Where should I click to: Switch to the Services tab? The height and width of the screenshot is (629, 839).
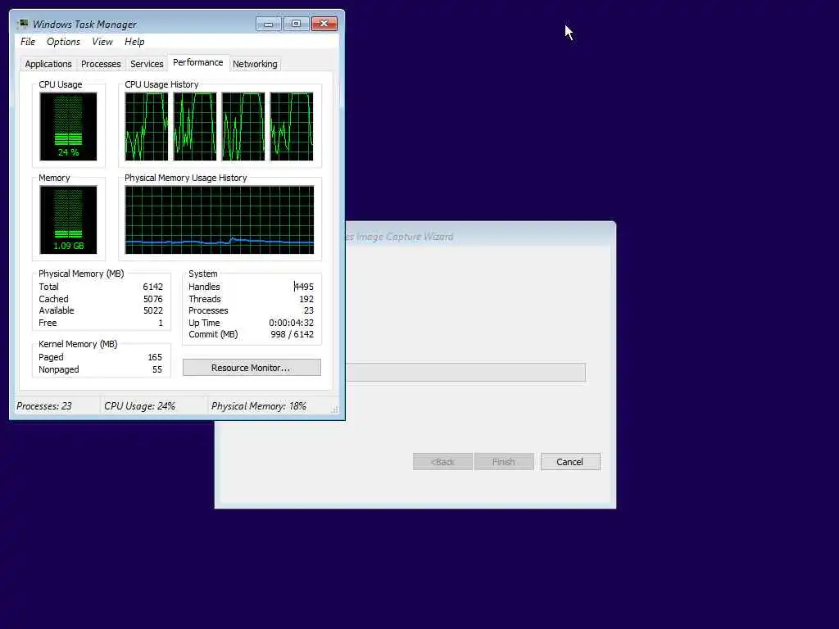(x=147, y=64)
